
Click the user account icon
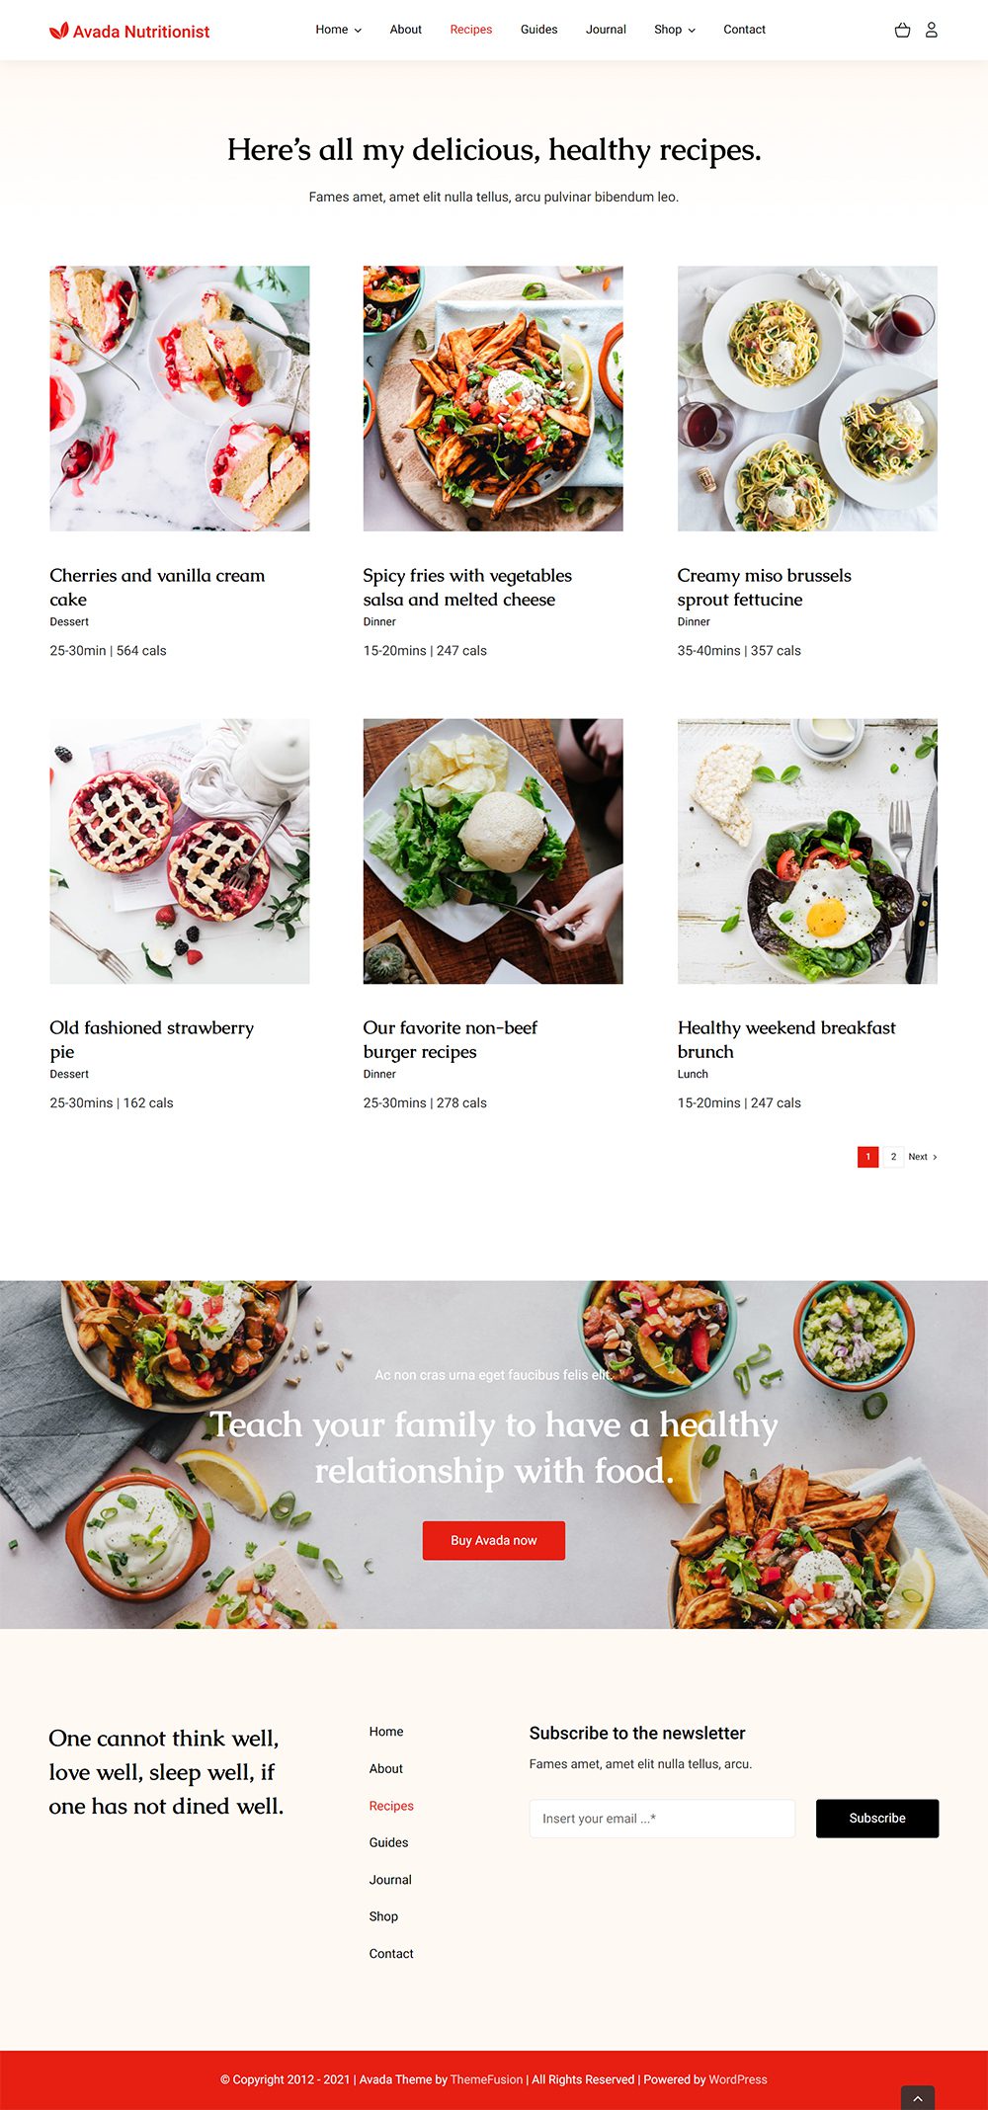[x=931, y=30]
